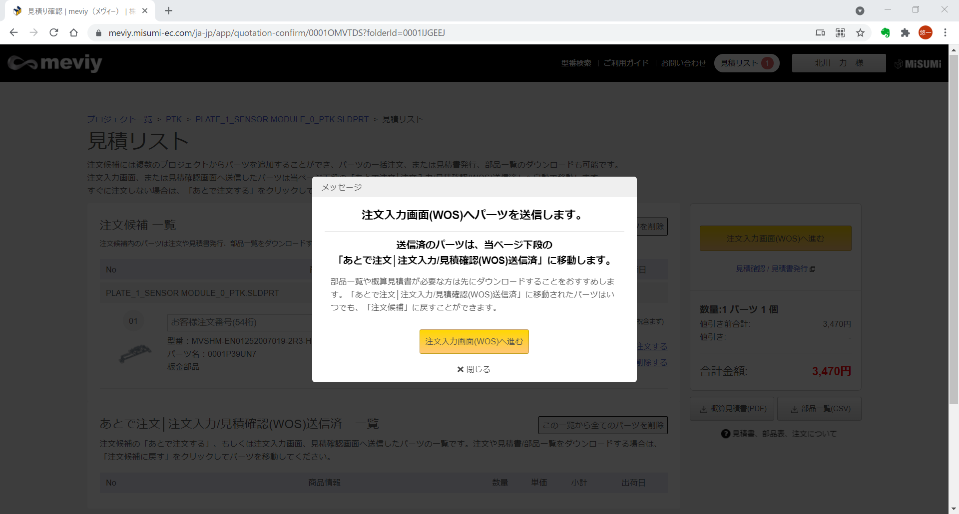Click the page vertical scrollbar
Image resolution: width=959 pixels, height=514 pixels.
(x=954, y=230)
